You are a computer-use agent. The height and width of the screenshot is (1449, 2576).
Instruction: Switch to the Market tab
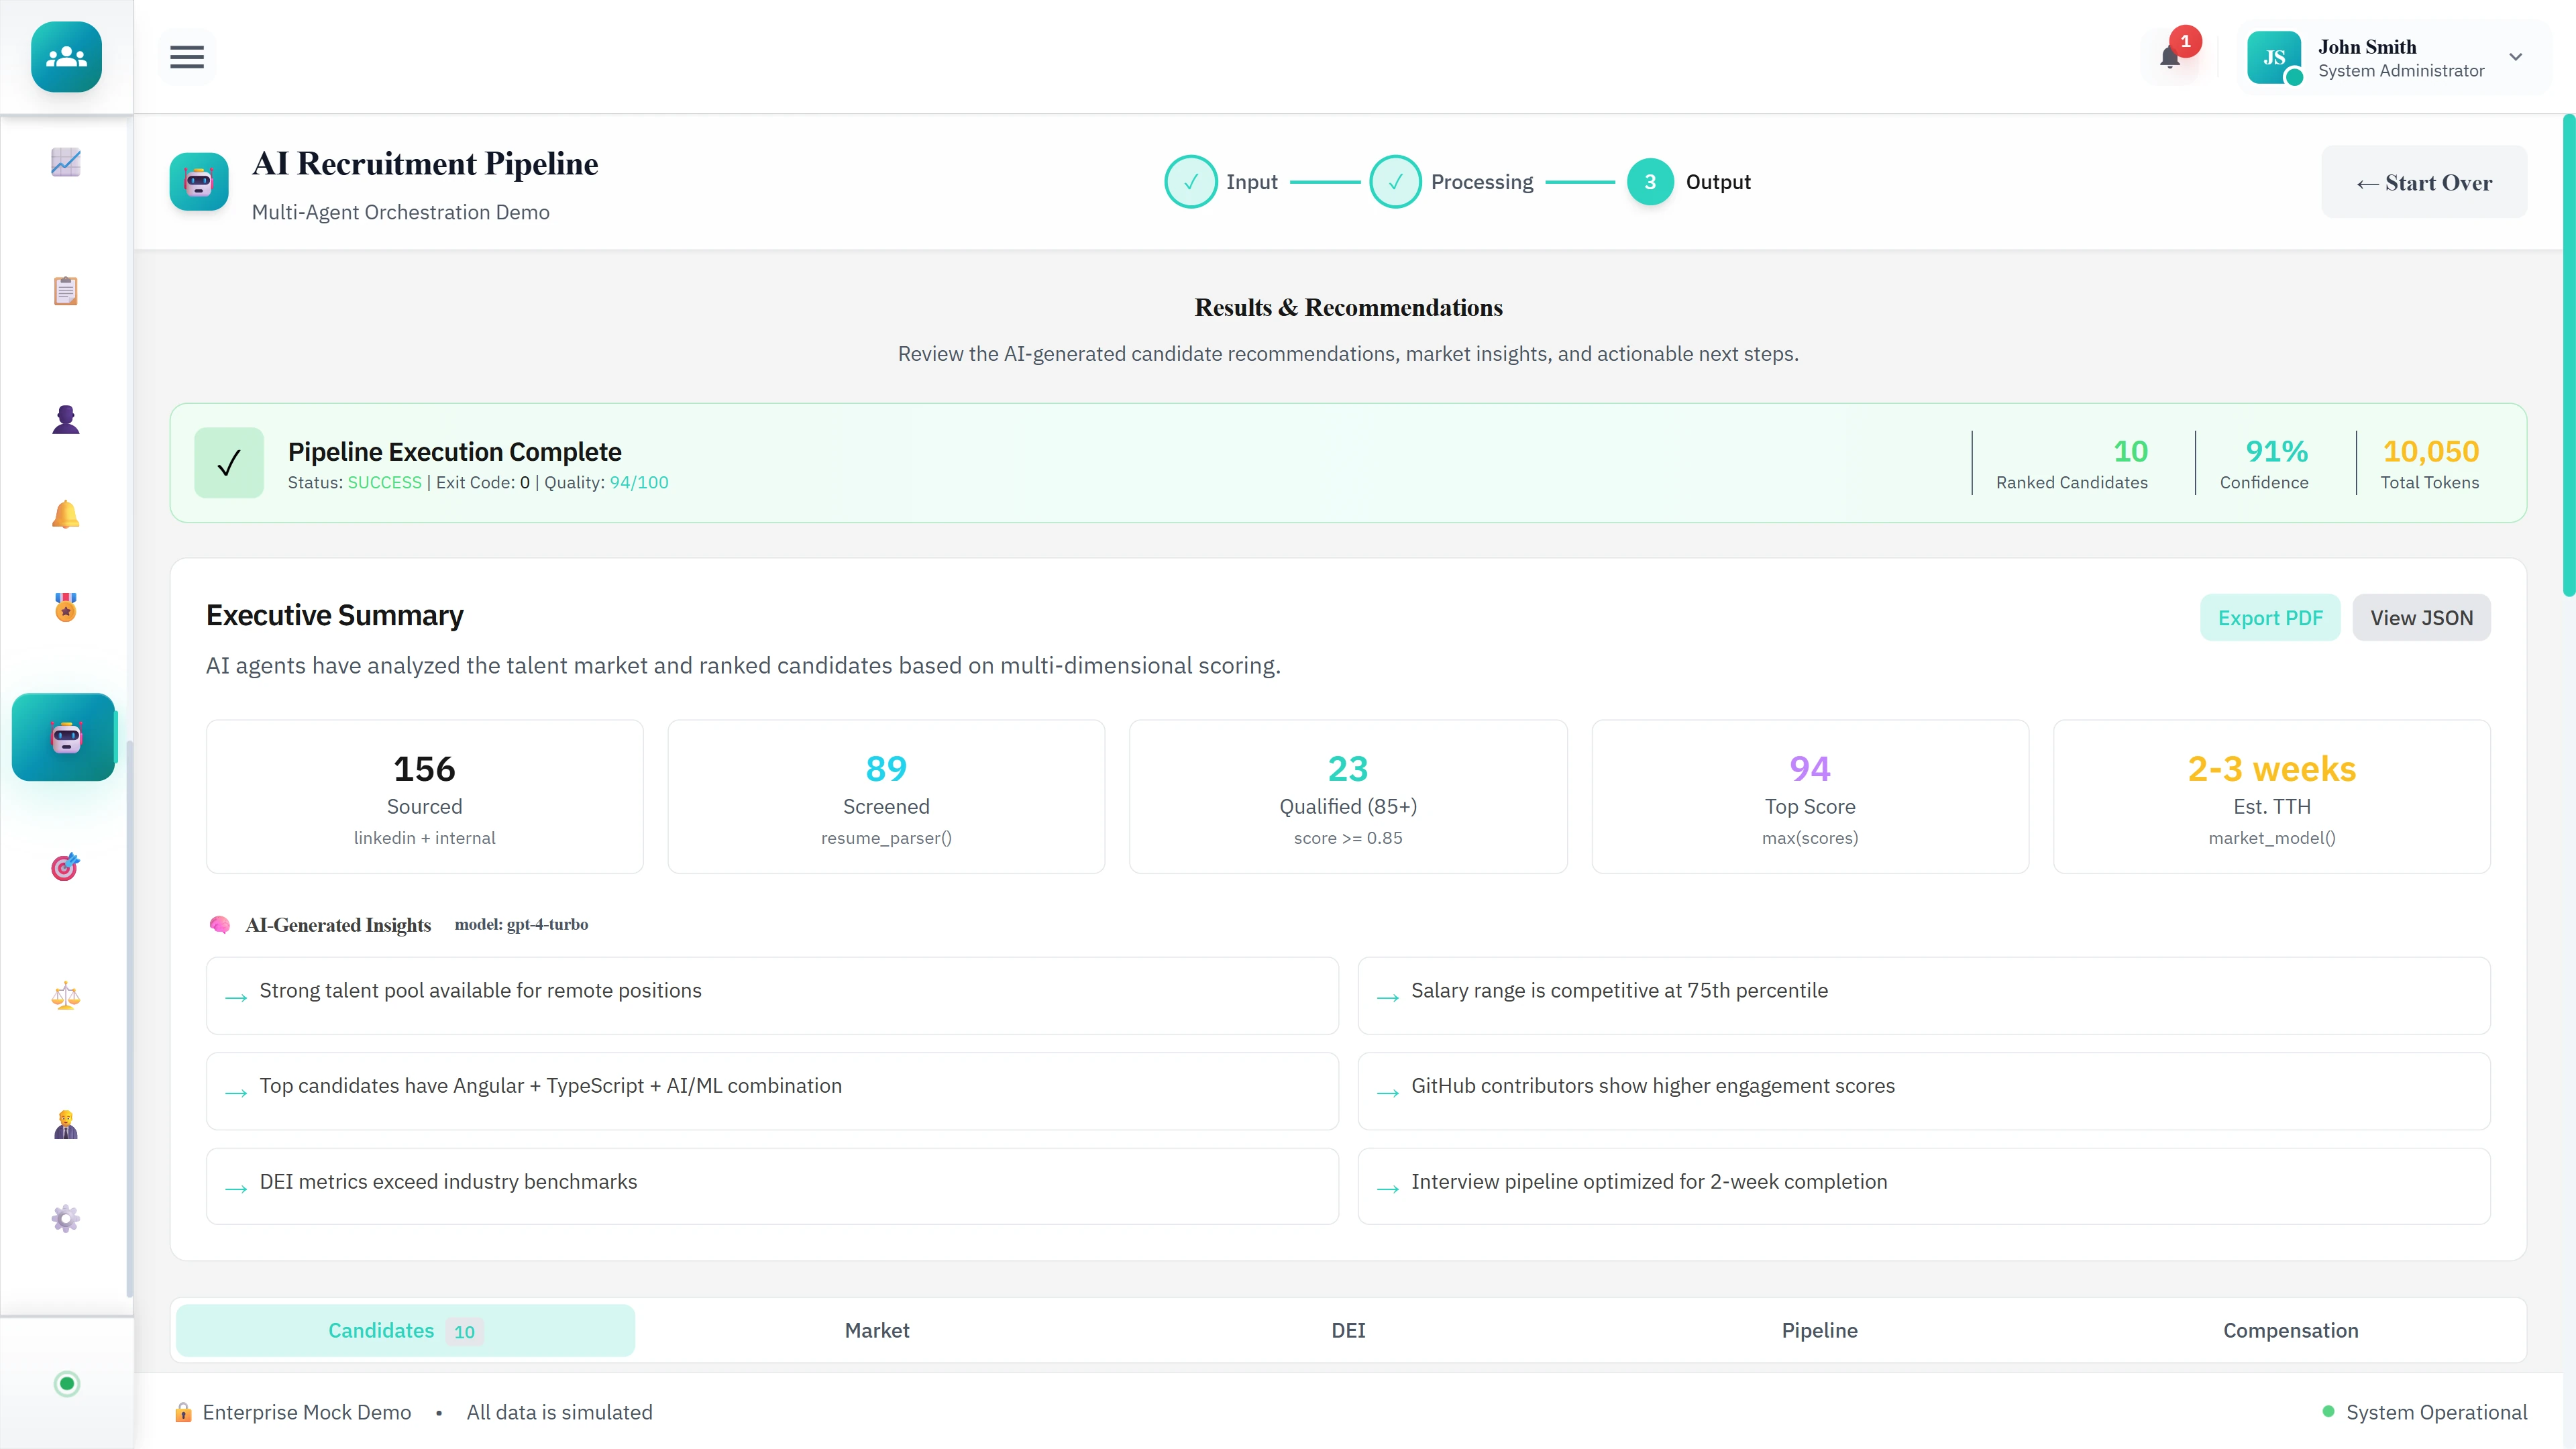pos(877,1330)
